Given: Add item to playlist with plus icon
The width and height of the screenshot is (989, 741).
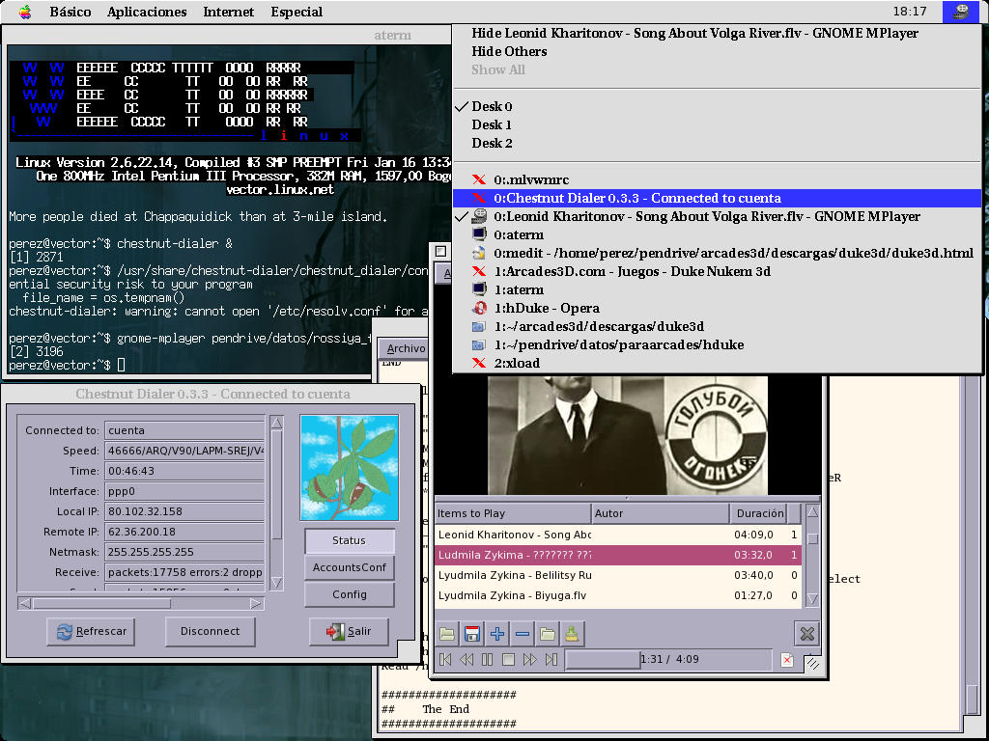Looking at the screenshot, I should (x=497, y=633).
